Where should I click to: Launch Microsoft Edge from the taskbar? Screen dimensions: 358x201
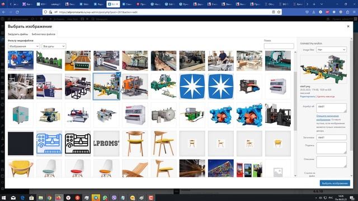(x=22, y=198)
